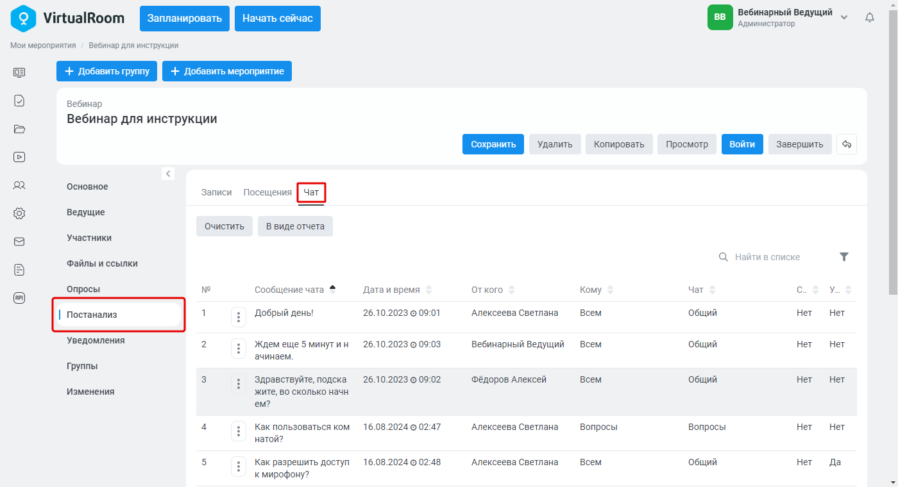Image resolution: width=898 pixels, height=487 pixels.
Task: Click the В виде отчета button
Action: tap(295, 226)
